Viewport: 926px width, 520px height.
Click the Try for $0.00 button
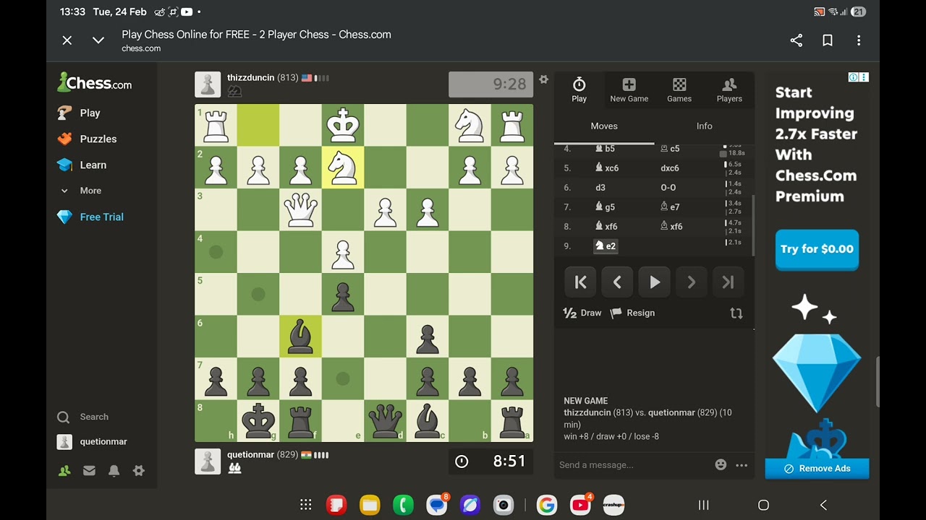817,249
